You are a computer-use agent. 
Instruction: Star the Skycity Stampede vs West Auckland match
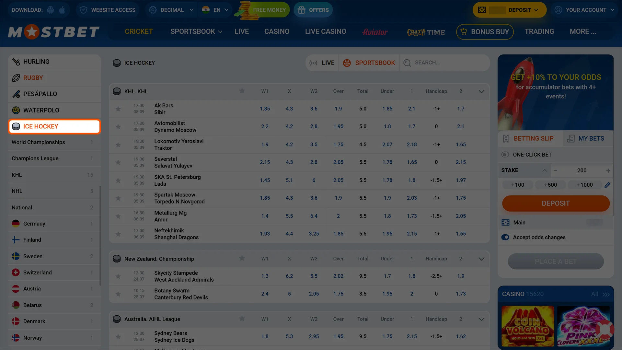coord(118,276)
